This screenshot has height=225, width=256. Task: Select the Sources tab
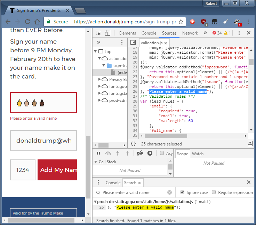click(169, 33)
